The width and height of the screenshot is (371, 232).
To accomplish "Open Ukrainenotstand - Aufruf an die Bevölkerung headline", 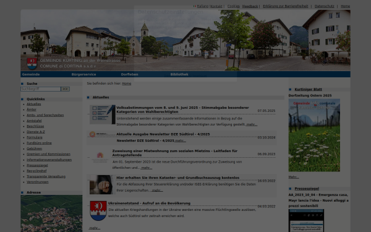I will pos(149,204).
